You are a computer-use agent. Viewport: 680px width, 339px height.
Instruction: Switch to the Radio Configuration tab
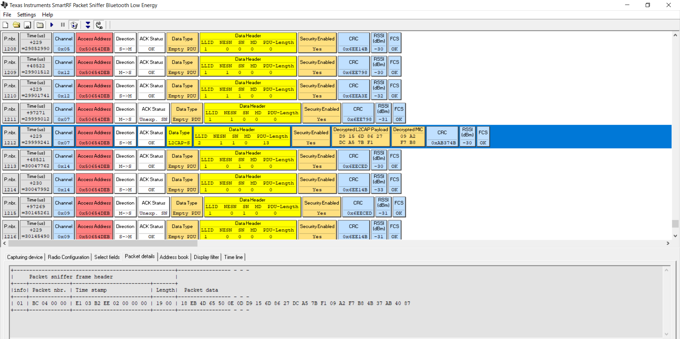tap(68, 257)
